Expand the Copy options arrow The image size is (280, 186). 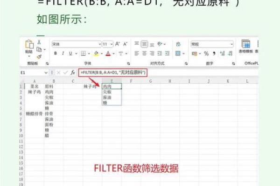44,49
